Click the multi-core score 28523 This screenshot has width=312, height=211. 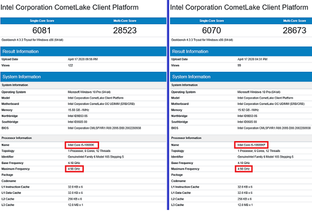click(125, 30)
